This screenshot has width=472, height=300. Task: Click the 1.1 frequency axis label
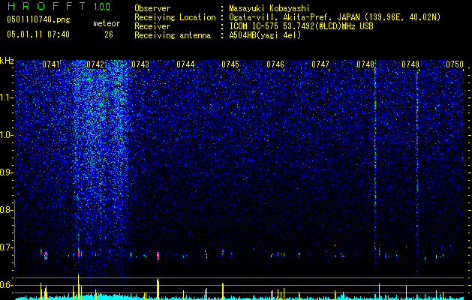[x=7, y=97]
